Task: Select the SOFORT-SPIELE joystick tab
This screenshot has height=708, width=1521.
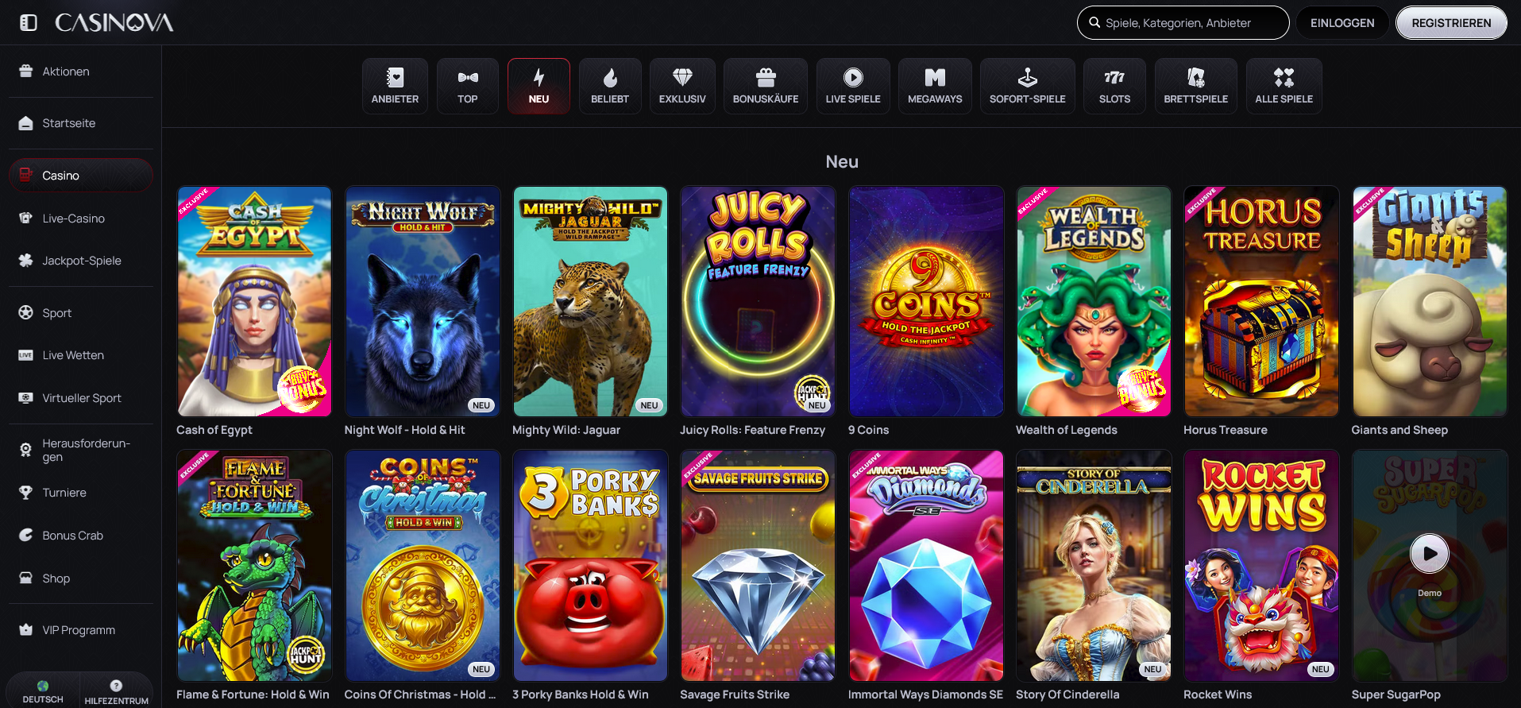Action: click(x=1028, y=86)
